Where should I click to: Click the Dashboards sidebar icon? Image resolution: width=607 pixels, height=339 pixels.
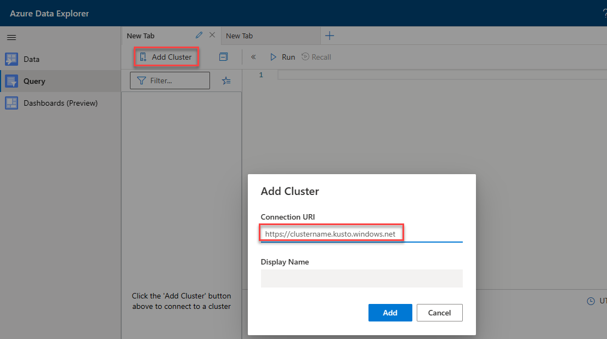point(12,103)
